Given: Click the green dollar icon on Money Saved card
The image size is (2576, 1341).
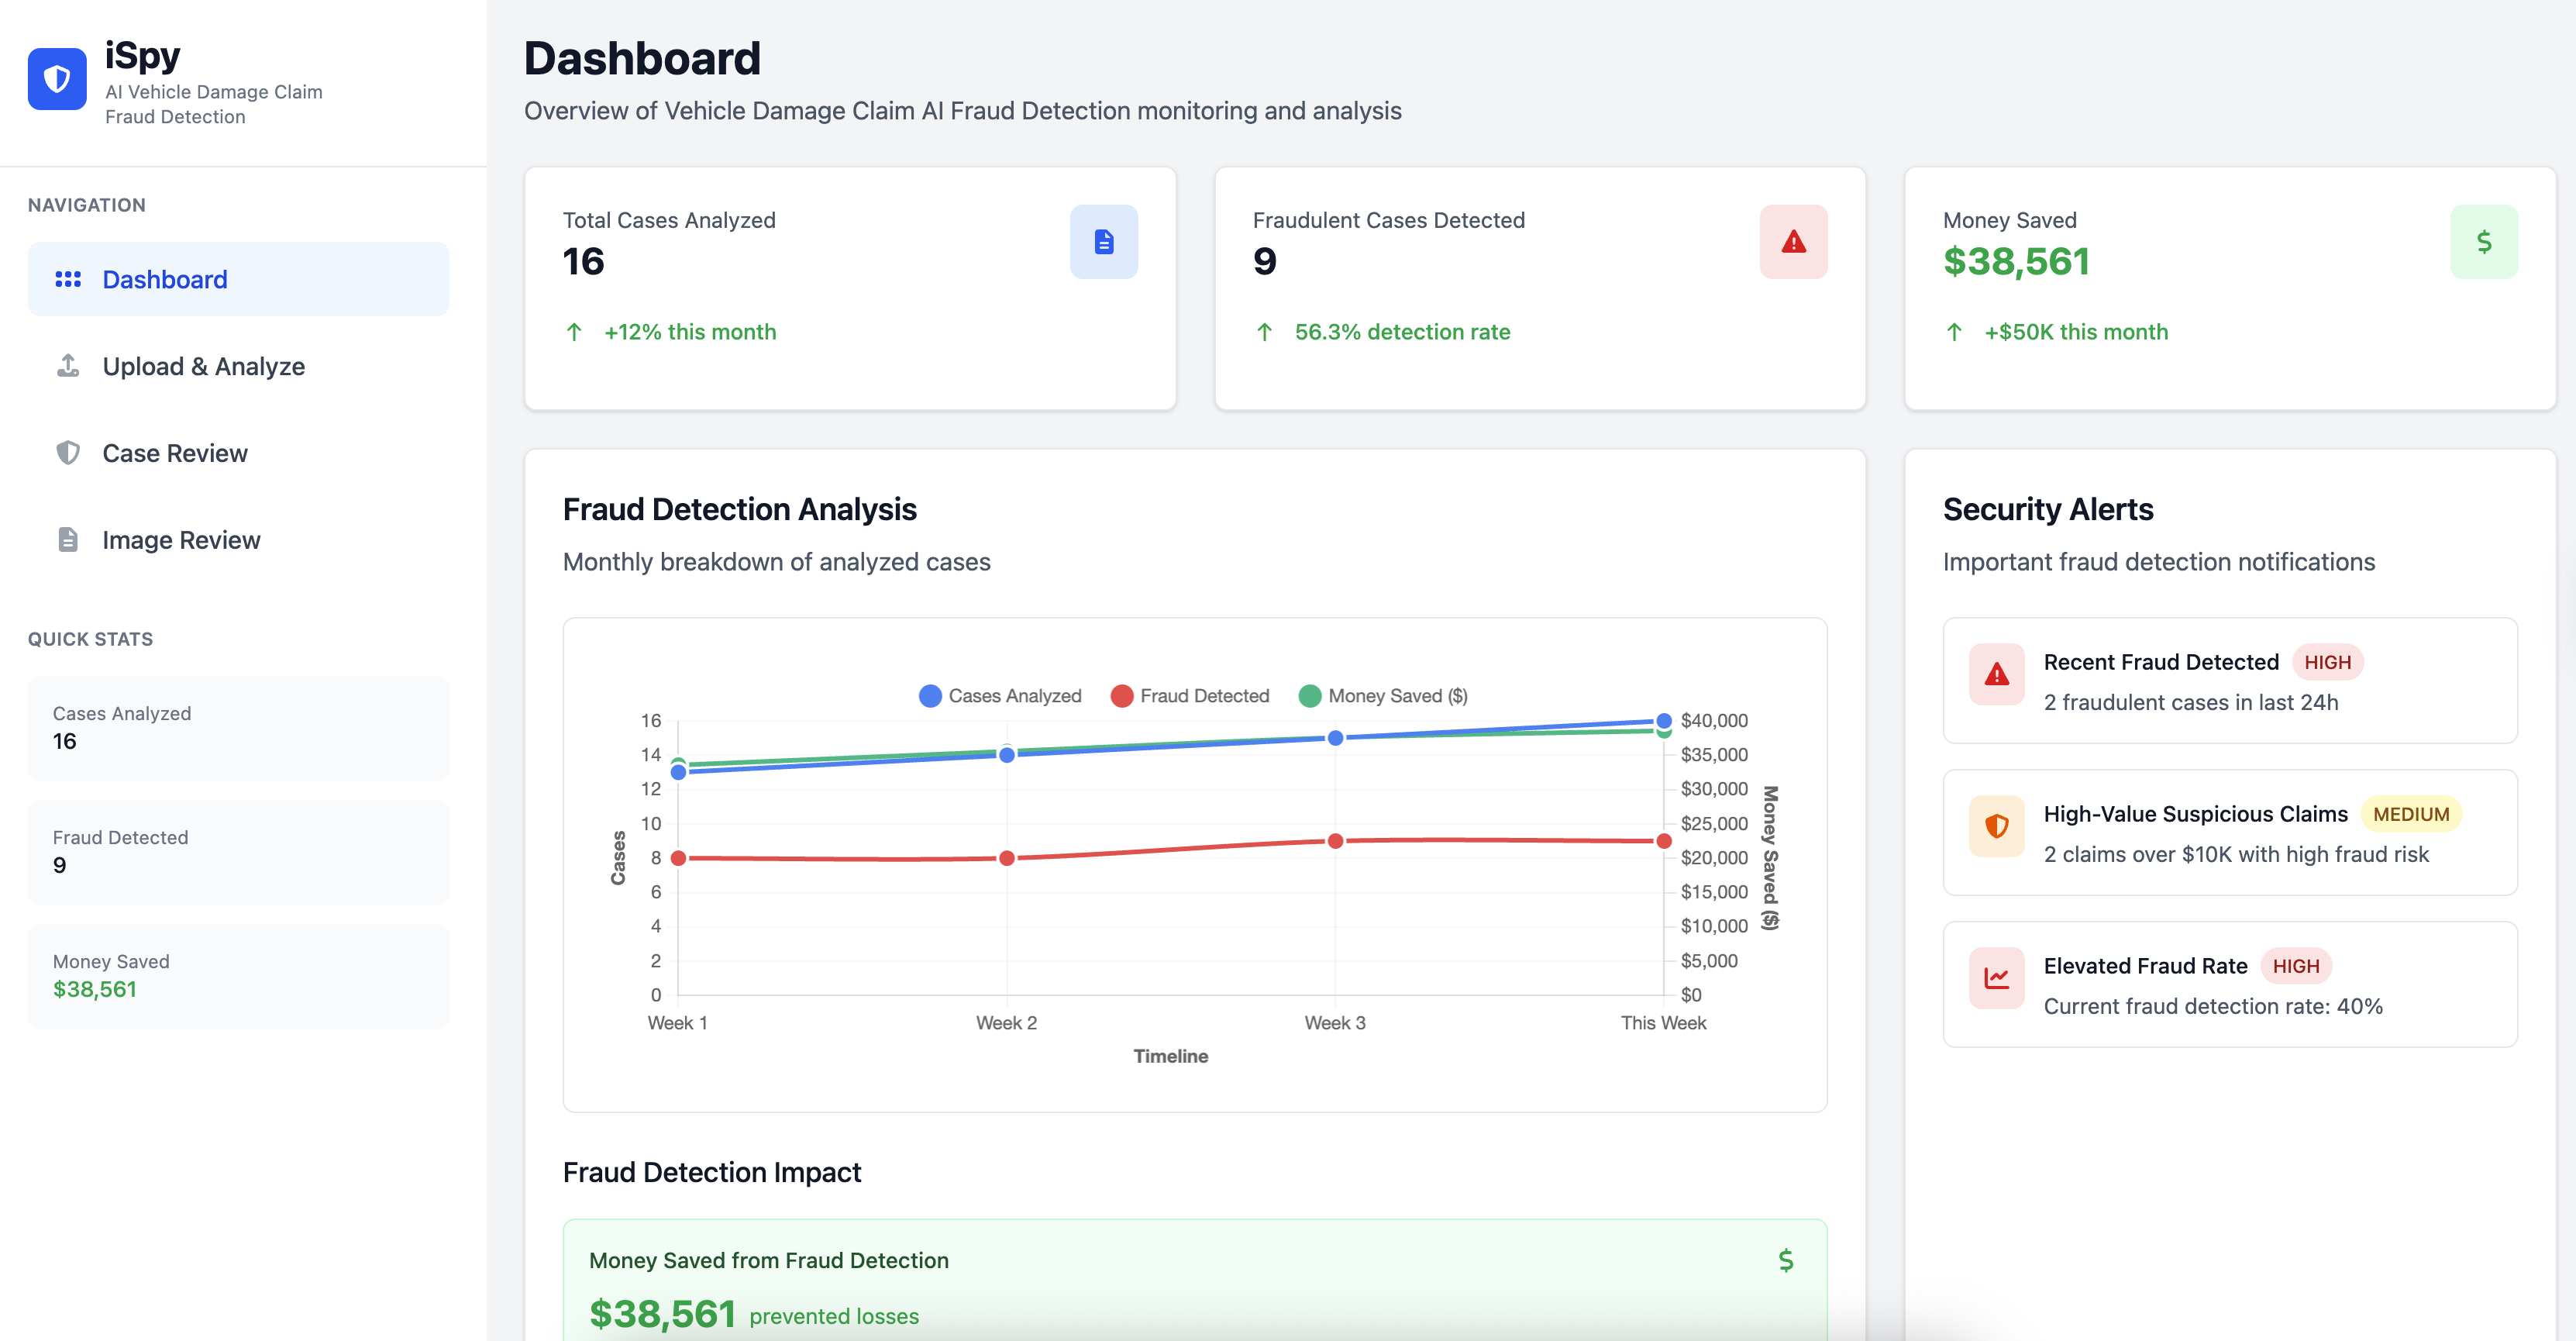Looking at the screenshot, I should (2483, 242).
